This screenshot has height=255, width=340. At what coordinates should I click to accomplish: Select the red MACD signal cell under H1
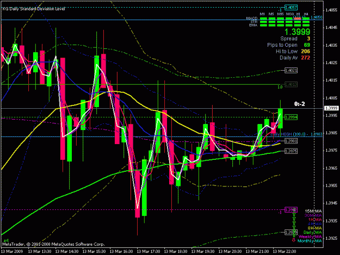pyautogui.click(x=298, y=18)
